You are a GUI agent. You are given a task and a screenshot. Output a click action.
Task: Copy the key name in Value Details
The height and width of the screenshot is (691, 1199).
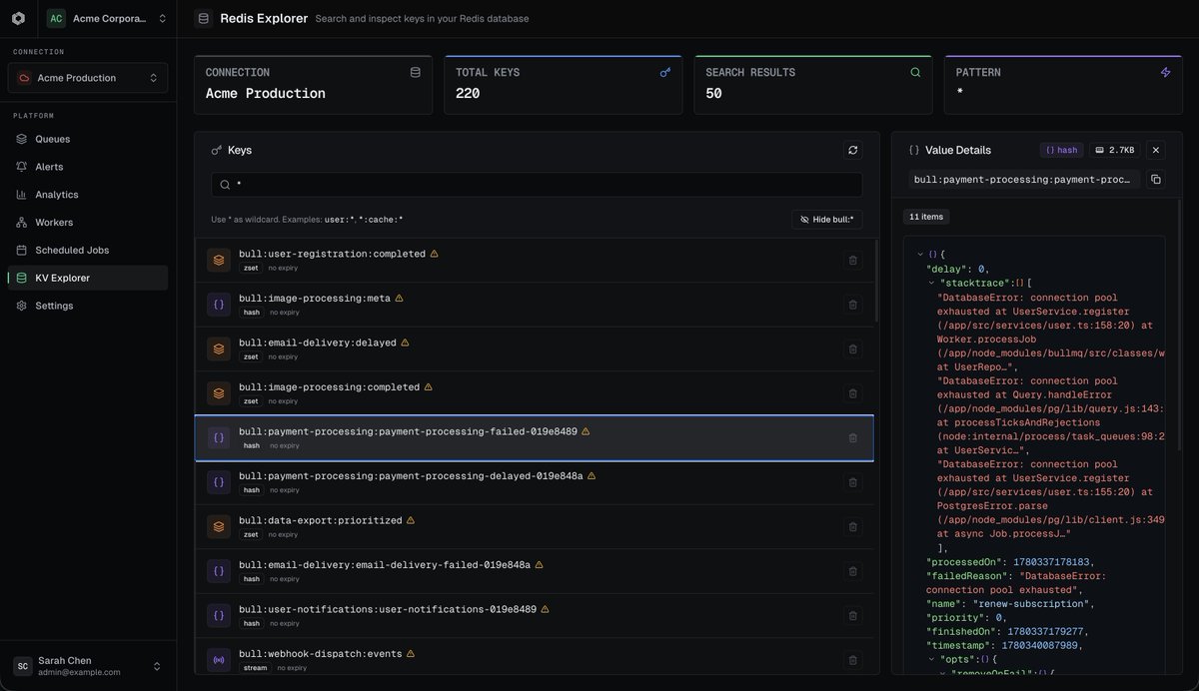[1156, 180]
